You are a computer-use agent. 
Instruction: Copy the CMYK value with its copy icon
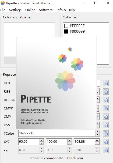106,108
